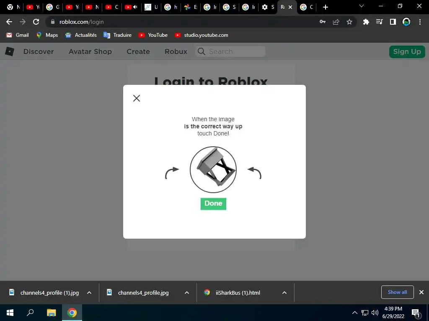Screen dimensions: 429x321
Task: Open Create in Roblox nav
Action: (x=138, y=51)
